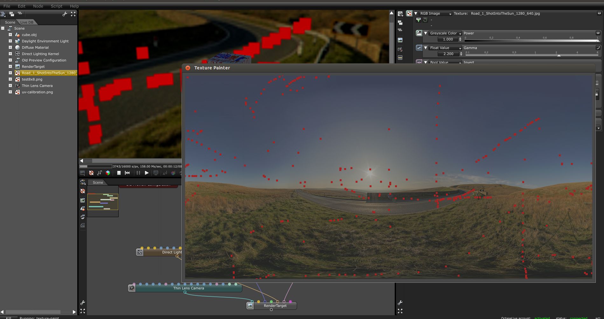Screen dimensions: 604x319
Task: Click the node graph minimap thumbnail
Action: pyautogui.click(x=103, y=202)
